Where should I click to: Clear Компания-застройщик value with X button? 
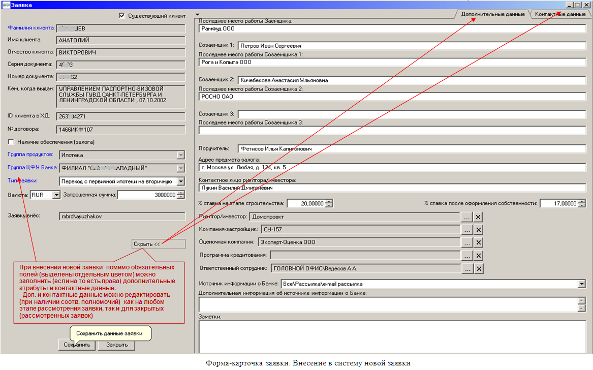pyautogui.click(x=478, y=230)
